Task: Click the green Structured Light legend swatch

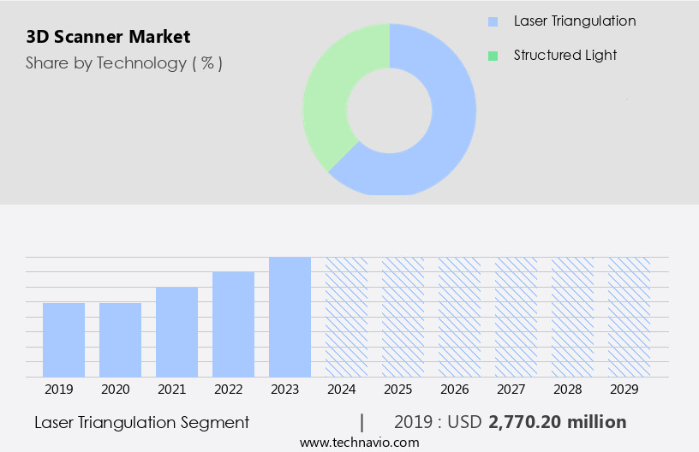Action: 493,56
